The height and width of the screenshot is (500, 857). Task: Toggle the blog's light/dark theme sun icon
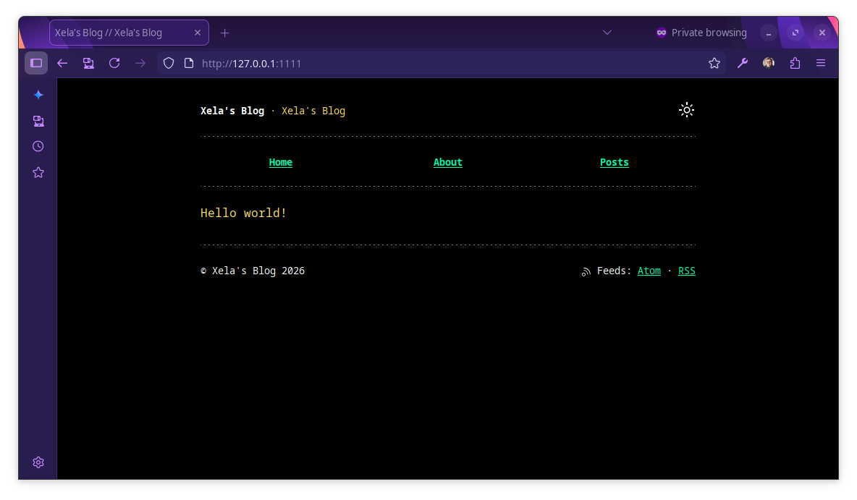[686, 110]
